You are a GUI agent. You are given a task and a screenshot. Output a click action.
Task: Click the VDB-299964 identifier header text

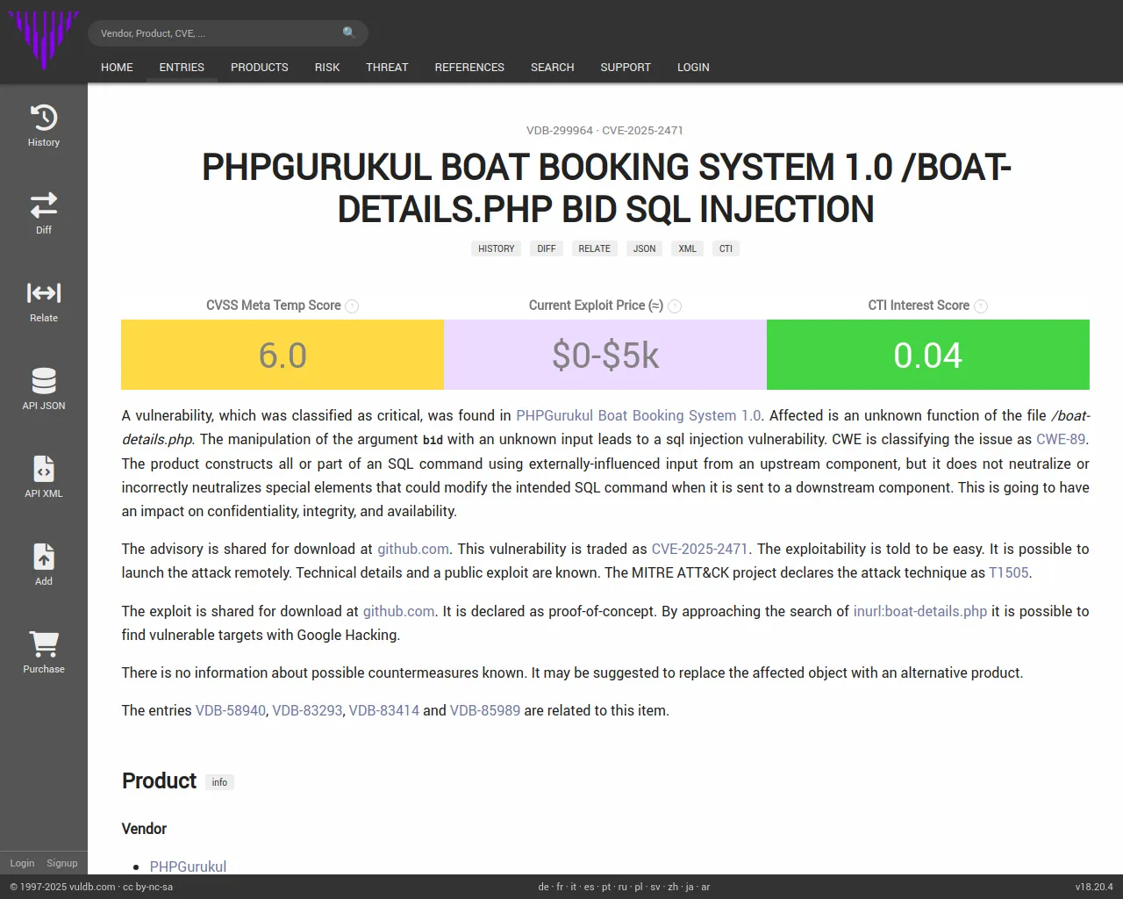pos(560,130)
